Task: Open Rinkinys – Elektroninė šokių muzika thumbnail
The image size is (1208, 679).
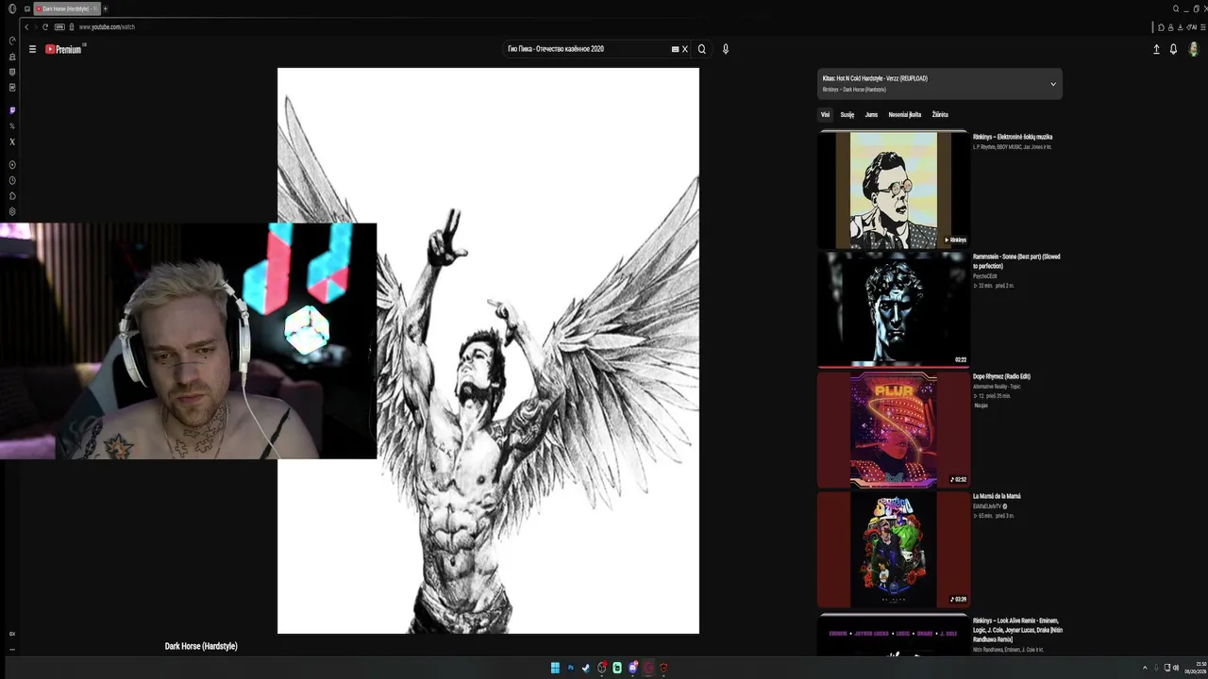Action: (x=893, y=190)
